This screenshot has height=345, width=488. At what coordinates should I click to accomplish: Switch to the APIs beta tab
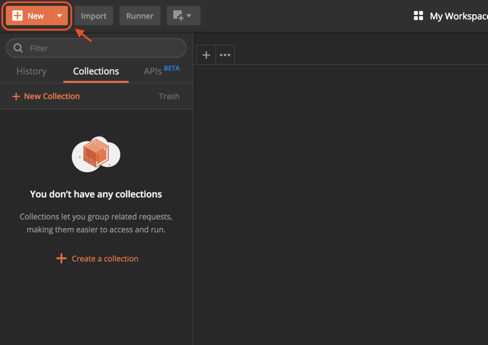(161, 71)
